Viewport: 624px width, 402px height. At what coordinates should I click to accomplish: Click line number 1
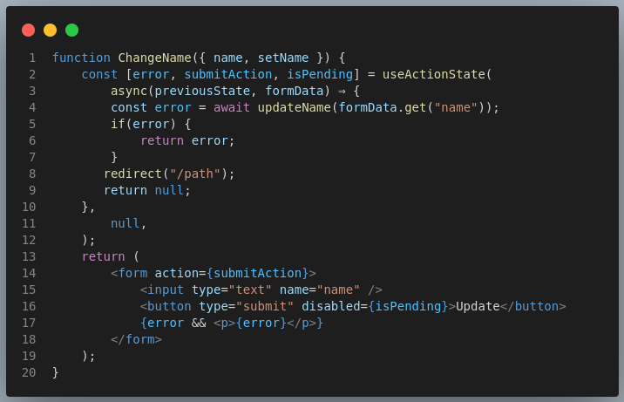[x=32, y=58]
